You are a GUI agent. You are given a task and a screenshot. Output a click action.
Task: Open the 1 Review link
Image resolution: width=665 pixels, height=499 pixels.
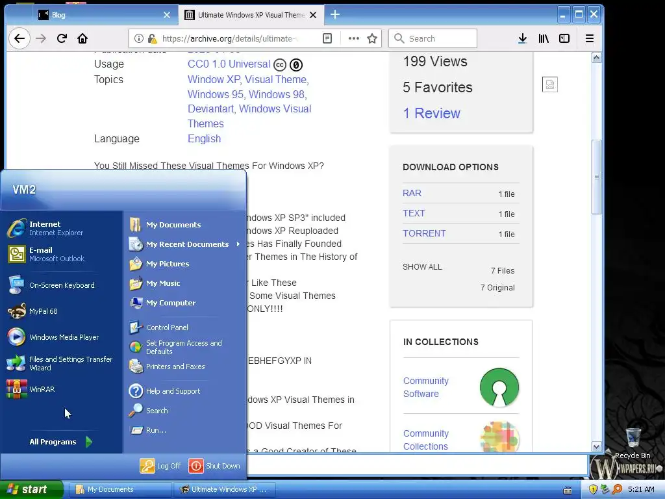pyautogui.click(x=431, y=113)
